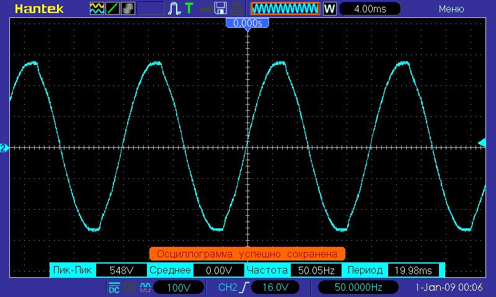Click the floppy disk save icon
The image size is (496, 297).
point(221,9)
